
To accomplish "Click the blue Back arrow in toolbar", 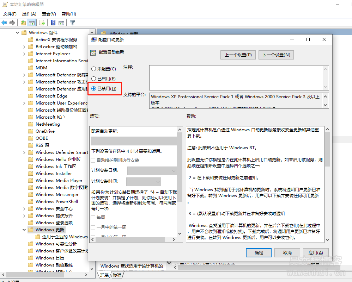I will tap(4, 23).
